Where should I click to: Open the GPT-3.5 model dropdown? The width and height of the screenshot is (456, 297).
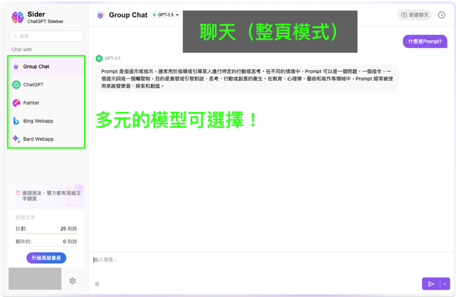coord(166,15)
